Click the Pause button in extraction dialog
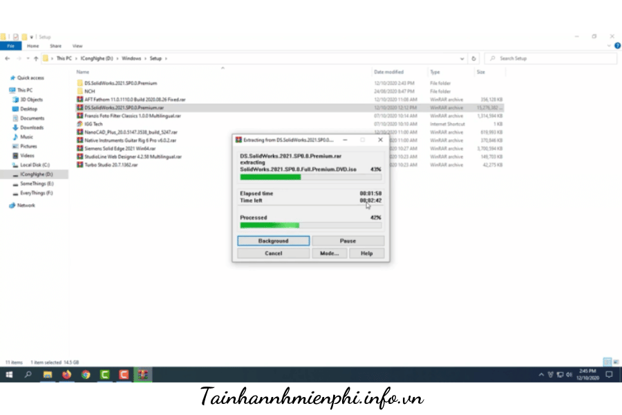Screen dimensions: 622x415 348,241
